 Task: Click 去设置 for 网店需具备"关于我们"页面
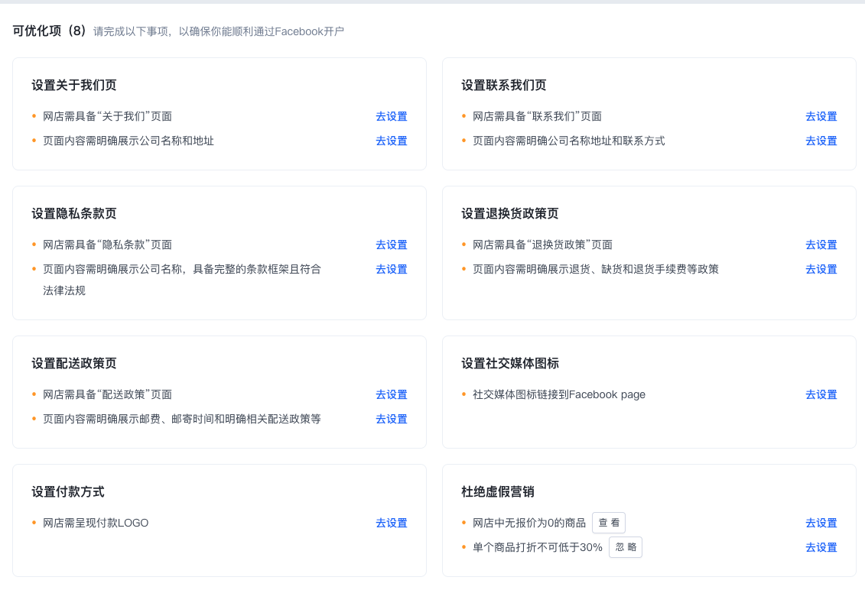[x=392, y=116]
